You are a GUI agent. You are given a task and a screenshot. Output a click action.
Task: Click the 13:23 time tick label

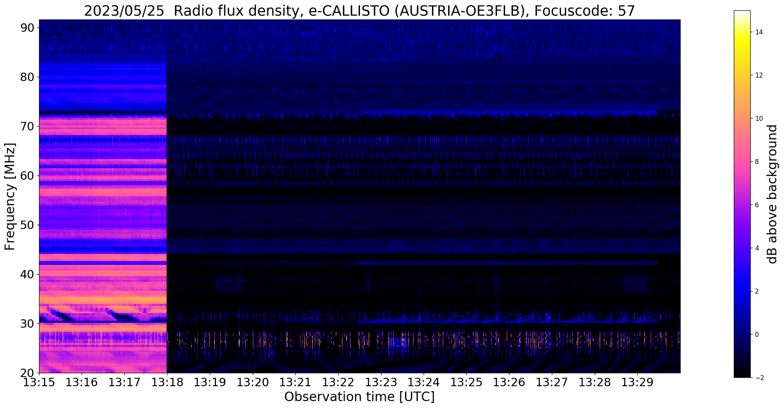coord(381,382)
